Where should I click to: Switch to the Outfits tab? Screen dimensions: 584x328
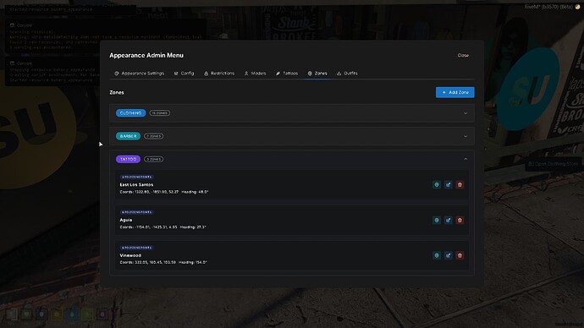tap(347, 74)
